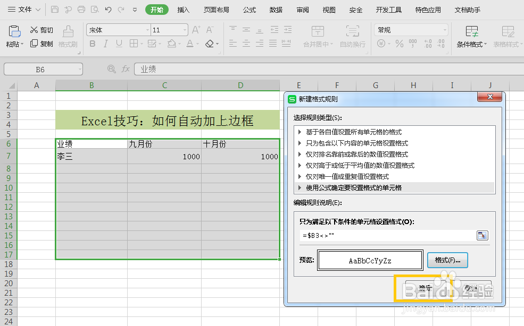Click the Save icon in quick toolbar

pos(55,10)
